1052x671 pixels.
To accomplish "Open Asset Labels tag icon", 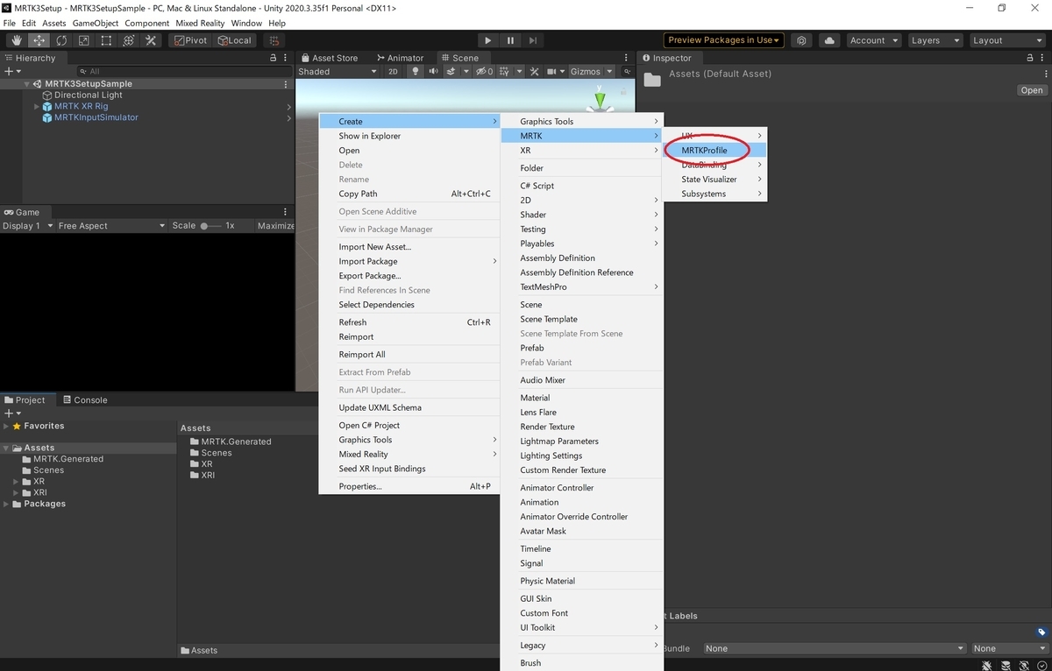I will click(1041, 632).
